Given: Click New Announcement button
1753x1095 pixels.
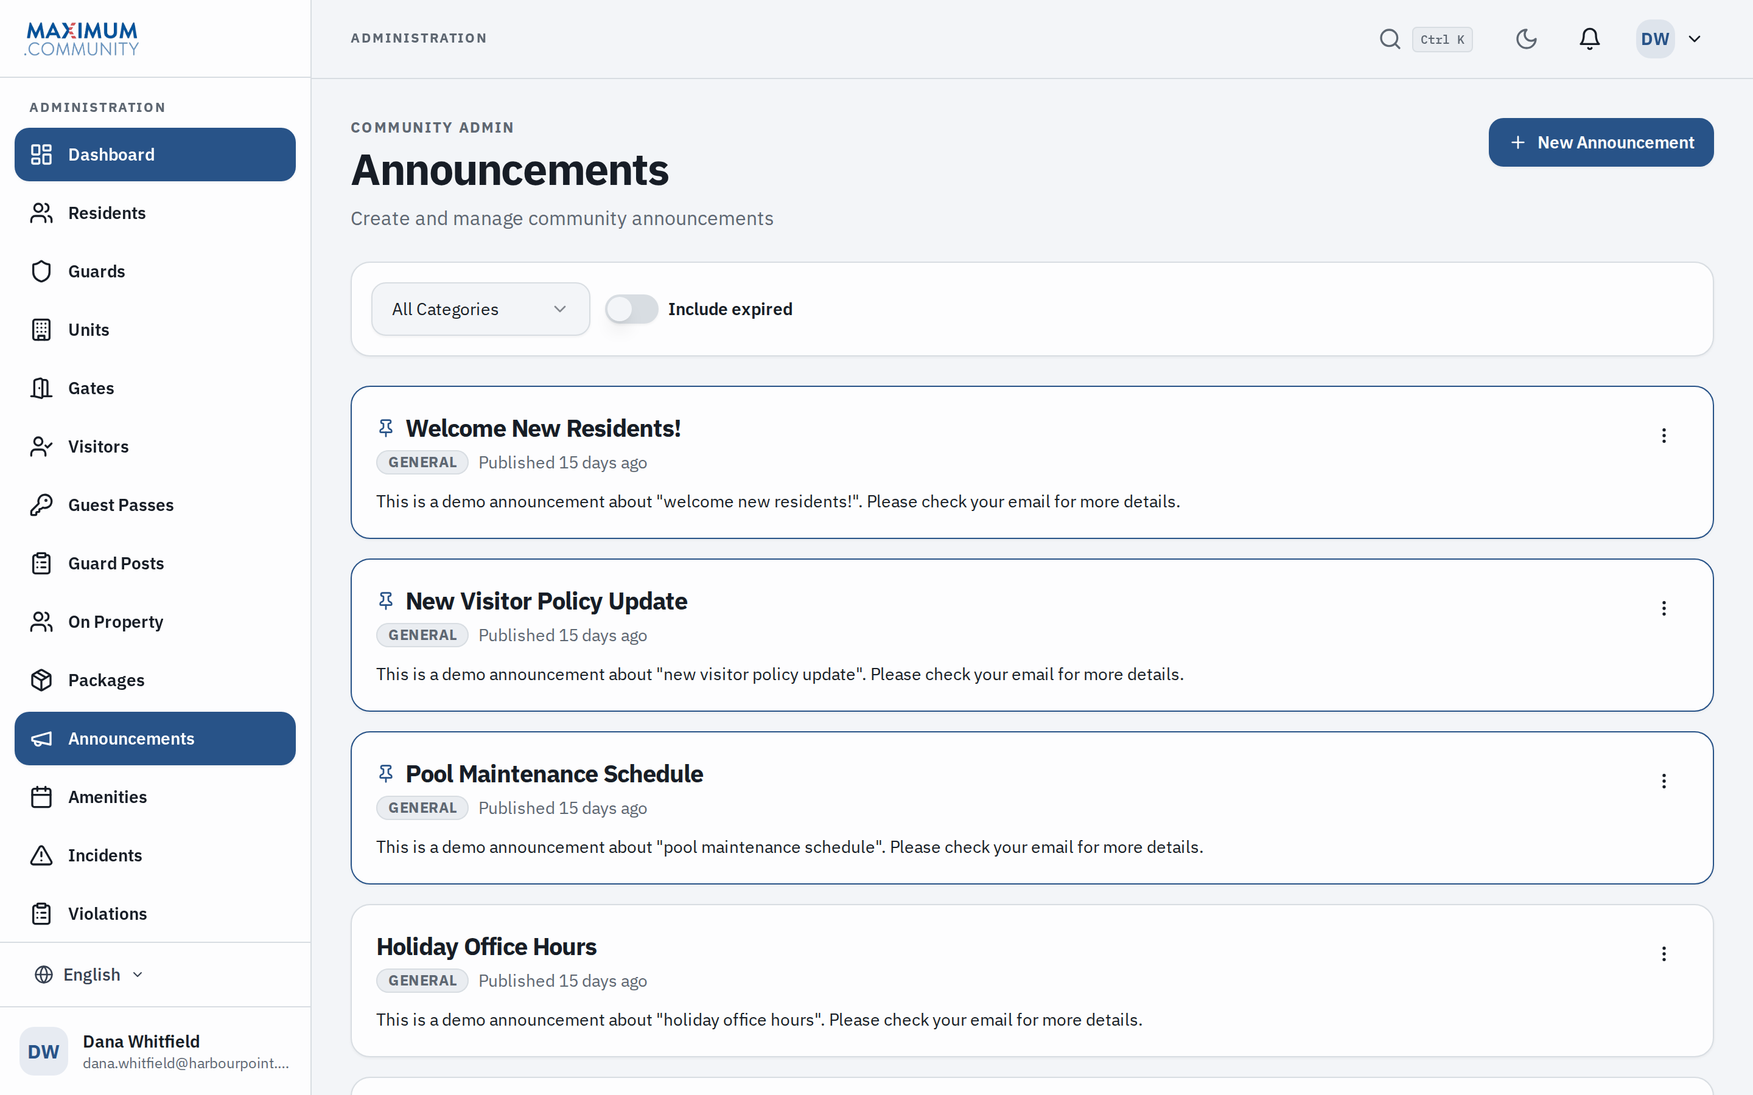Looking at the screenshot, I should coord(1601,143).
